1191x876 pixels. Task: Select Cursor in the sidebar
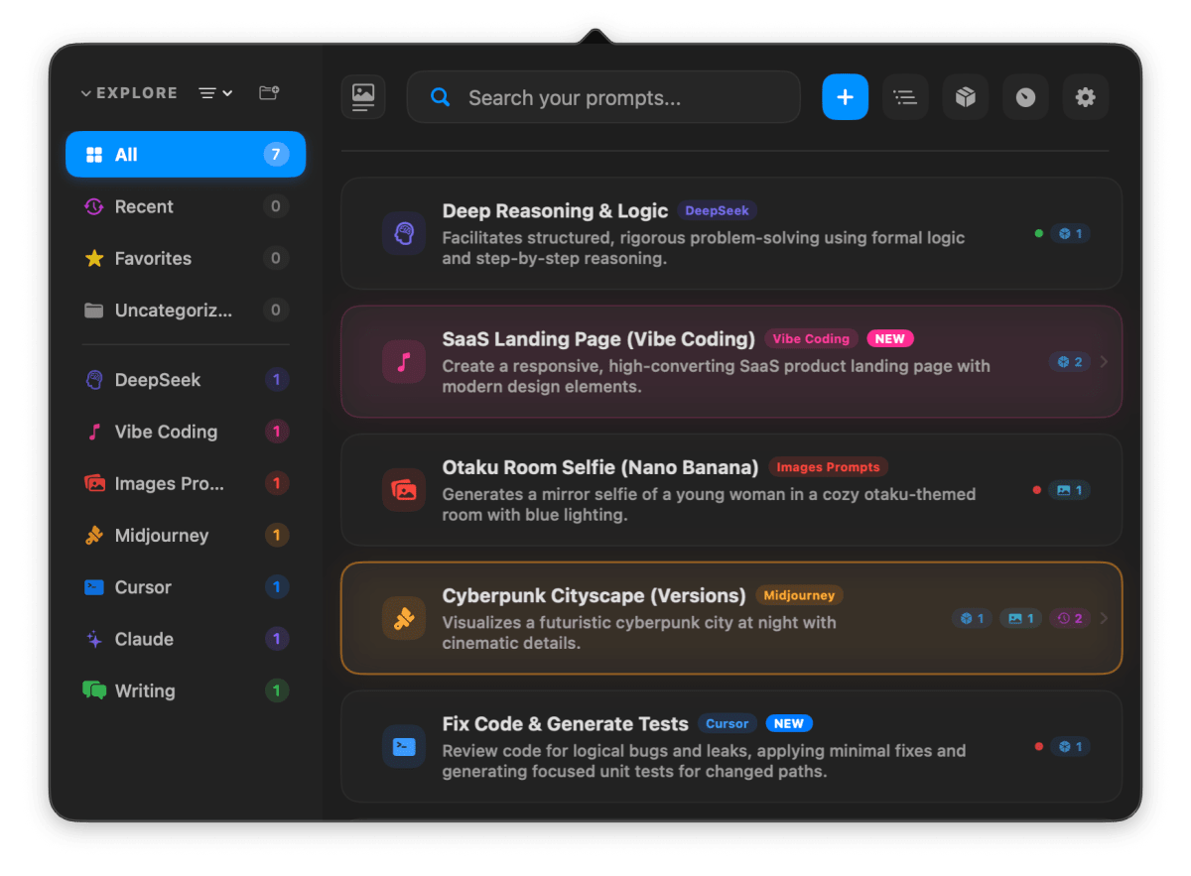(x=186, y=587)
